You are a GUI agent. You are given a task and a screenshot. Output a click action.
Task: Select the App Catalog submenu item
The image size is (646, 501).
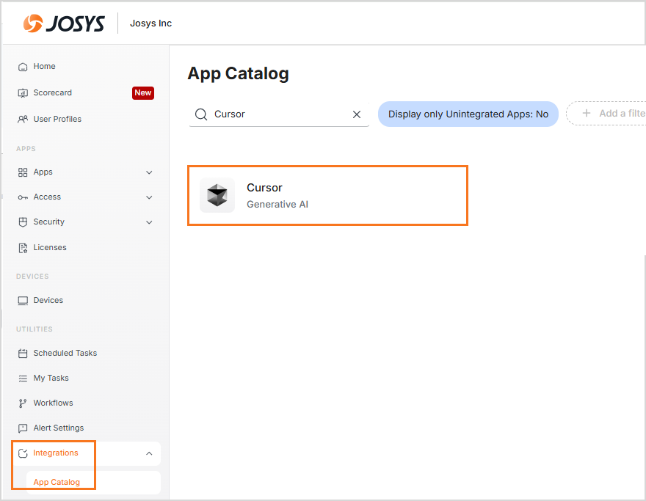pos(57,482)
